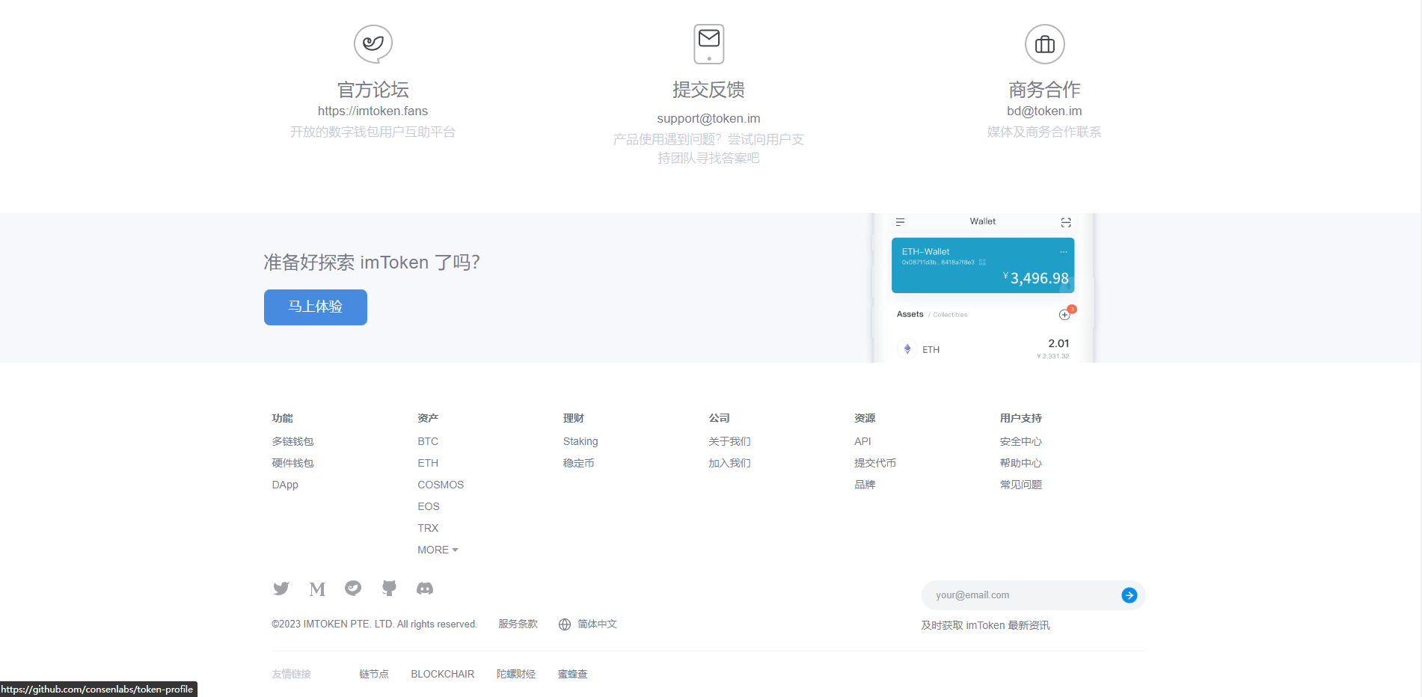Click the hamburger menu icon in the wallet mockup
Viewport: 1422px width, 697px height.
(901, 222)
